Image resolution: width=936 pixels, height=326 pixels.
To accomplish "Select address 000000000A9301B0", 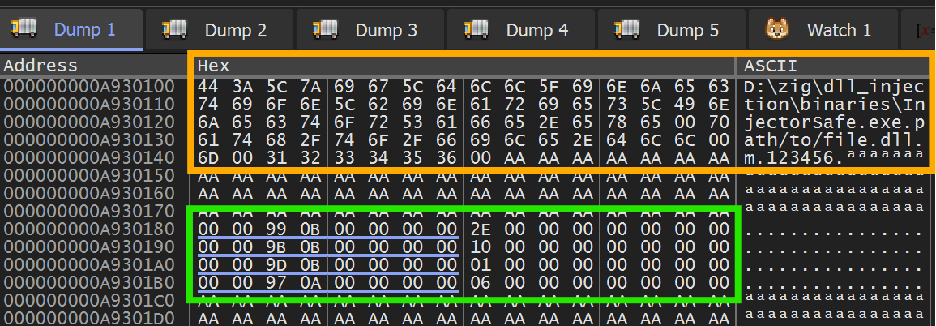I will tap(89, 282).
